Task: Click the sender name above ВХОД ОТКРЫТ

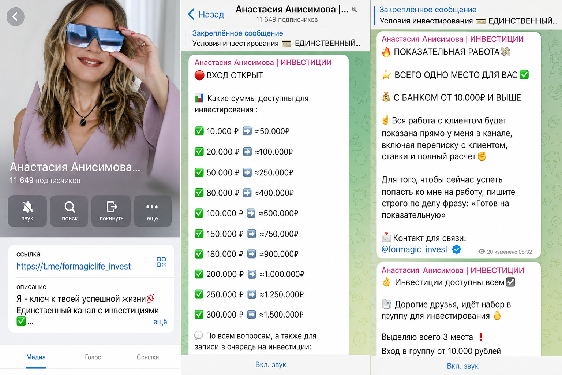Action: click(x=263, y=63)
